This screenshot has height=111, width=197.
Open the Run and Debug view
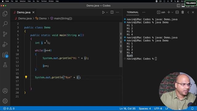(5, 44)
